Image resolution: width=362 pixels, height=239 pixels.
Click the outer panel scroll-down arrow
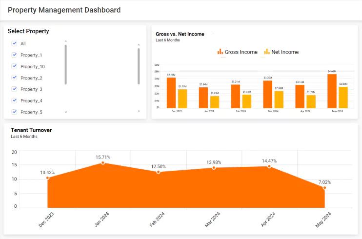(139, 112)
